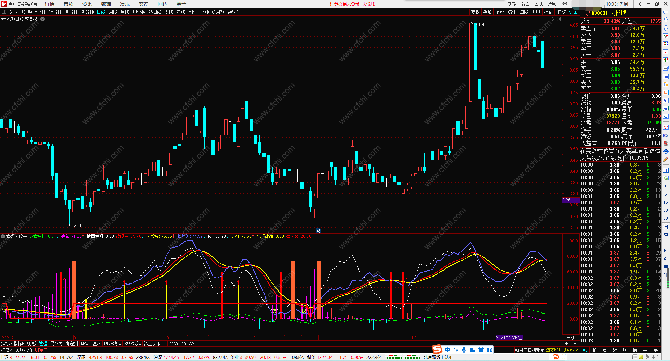The image size is (670, 361).
Task: Open the 标记 mark option
Action: [x=548, y=12]
